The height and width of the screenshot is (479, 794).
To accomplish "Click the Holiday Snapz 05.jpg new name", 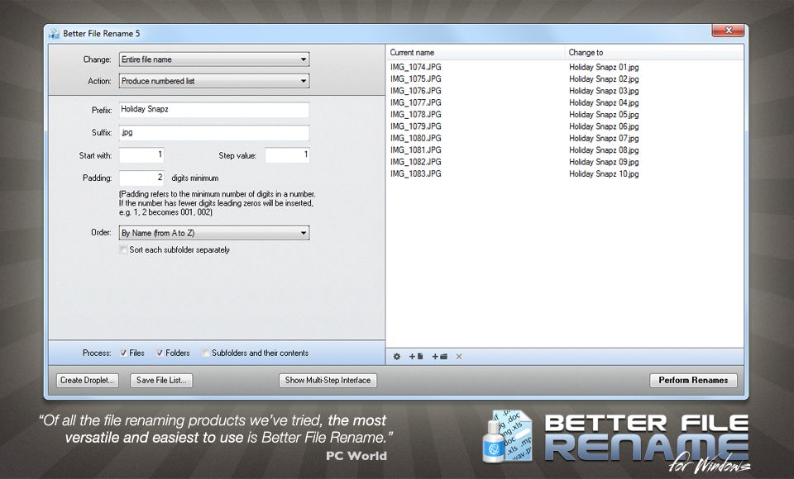I will point(604,114).
